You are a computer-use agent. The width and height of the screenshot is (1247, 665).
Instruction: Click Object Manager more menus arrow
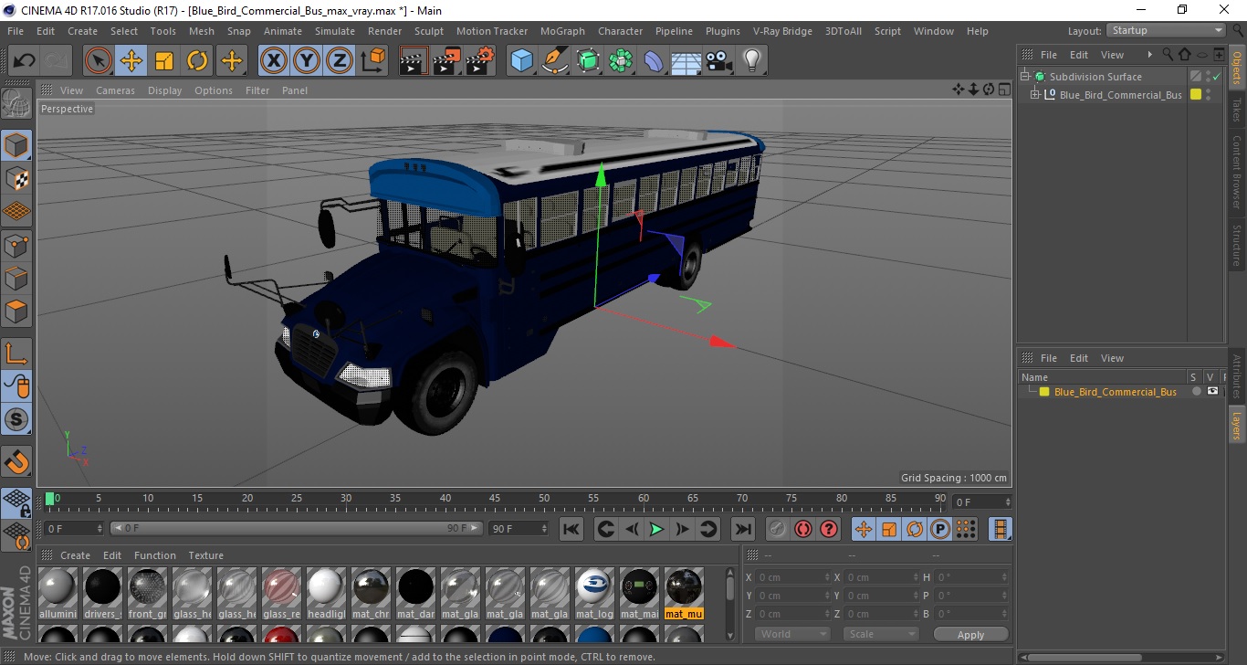tap(1149, 55)
